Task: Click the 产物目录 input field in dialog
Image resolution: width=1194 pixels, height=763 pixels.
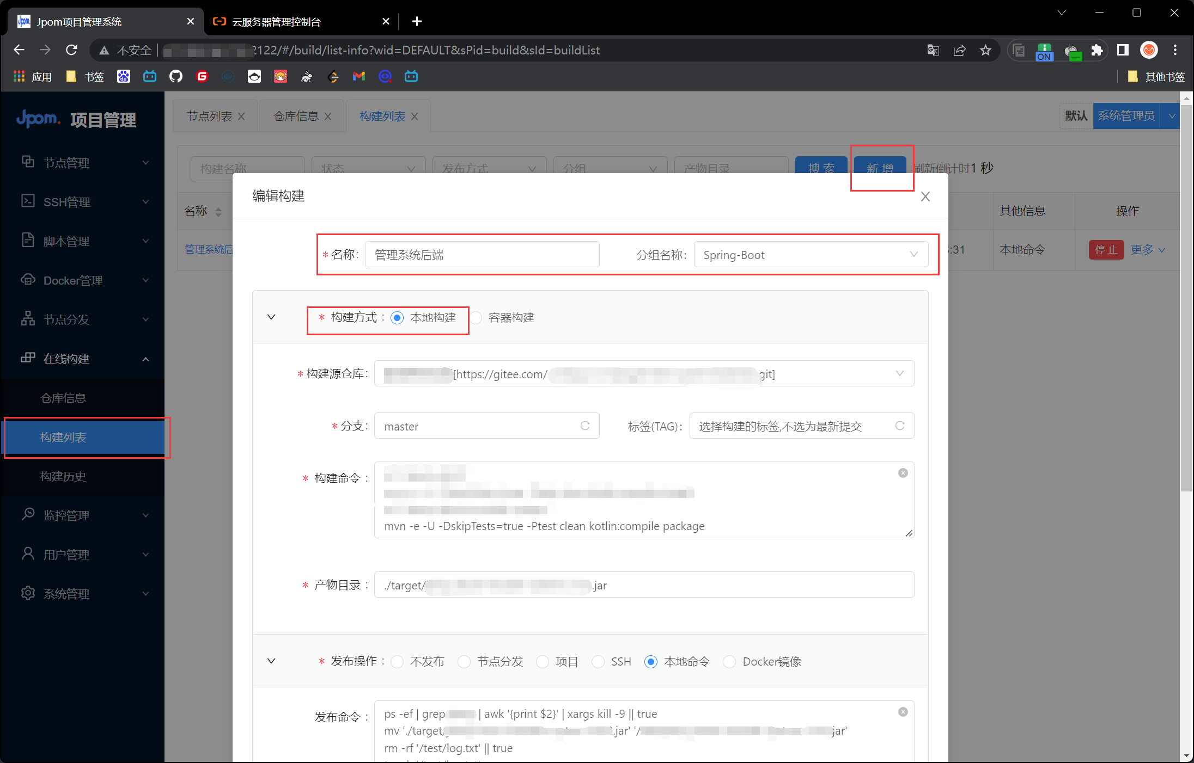Action: (643, 585)
